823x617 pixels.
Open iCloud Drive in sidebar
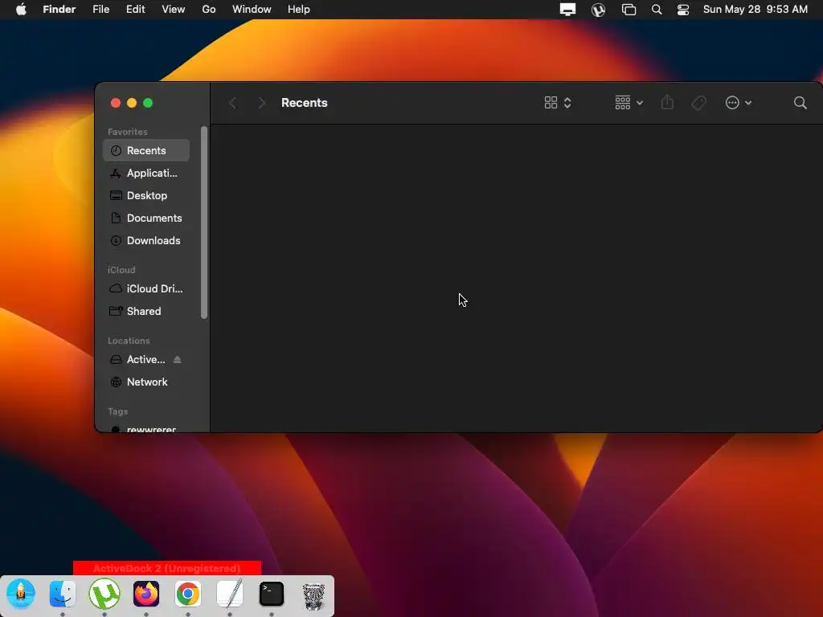click(x=146, y=288)
